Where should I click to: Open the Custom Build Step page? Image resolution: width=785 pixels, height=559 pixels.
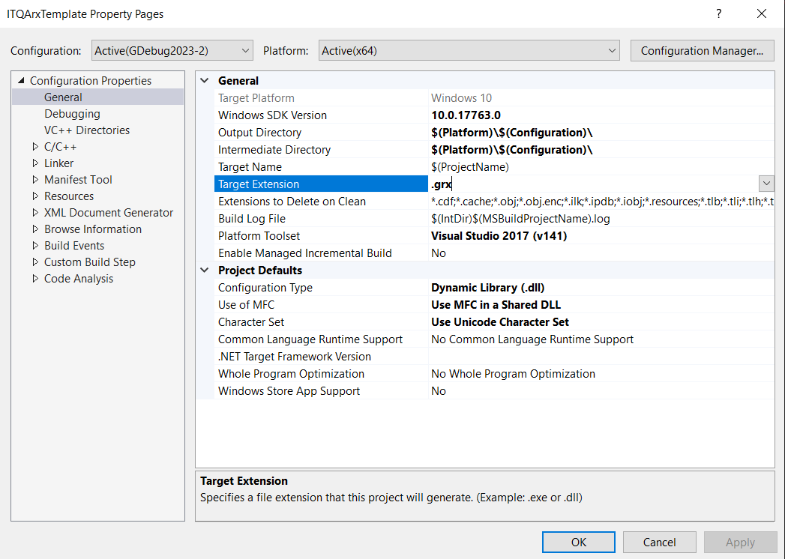(x=90, y=262)
